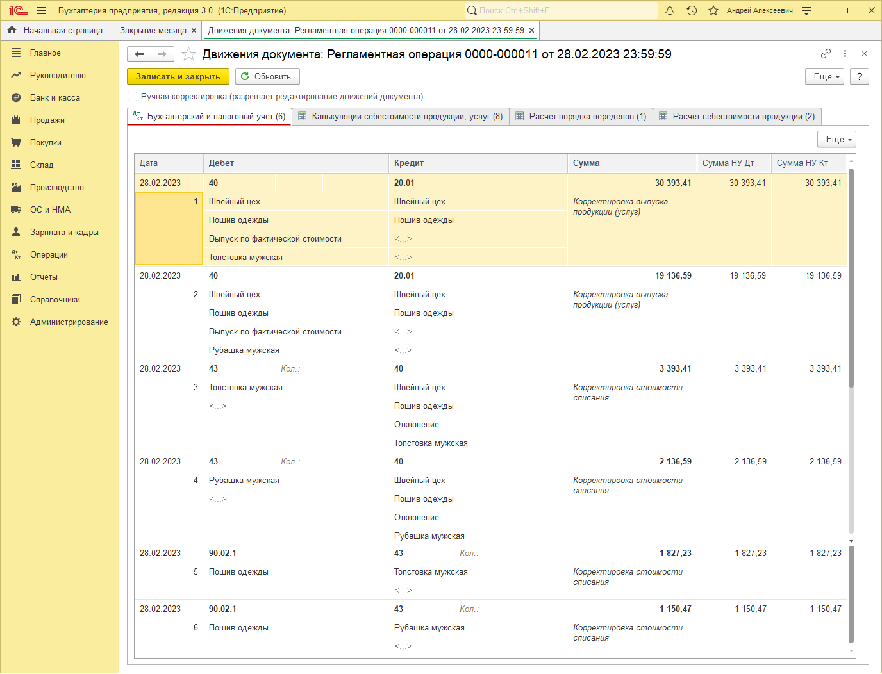Viewport: 882px width, 674px height.
Task: Click user name Андрей Алексеевич
Action: click(x=760, y=10)
